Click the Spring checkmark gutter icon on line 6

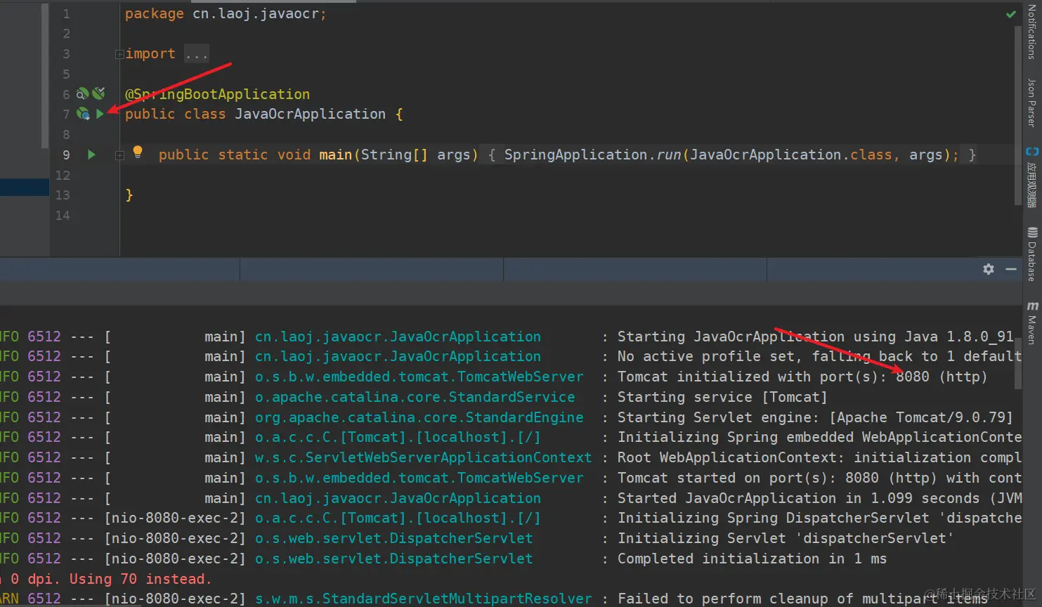coord(98,93)
